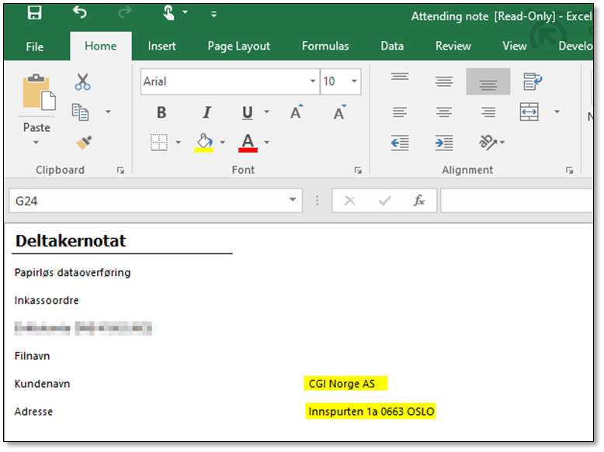
Task: Open the File menu
Action: pyautogui.click(x=35, y=47)
